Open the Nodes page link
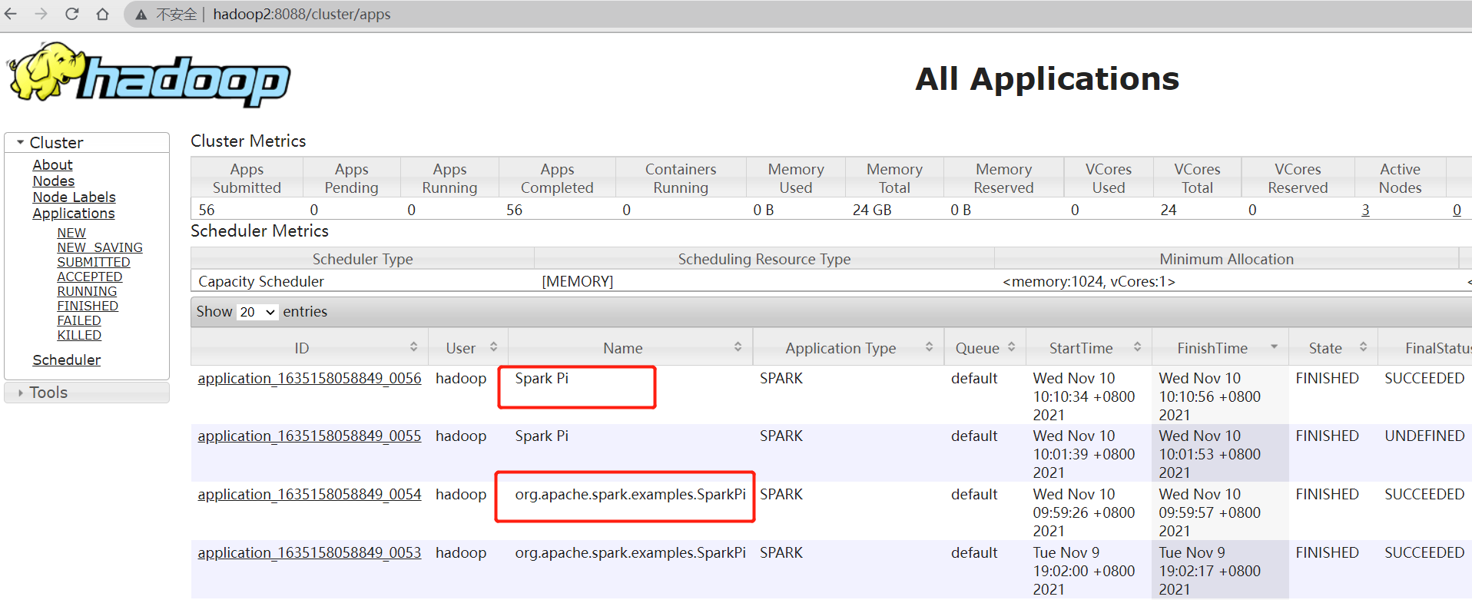This screenshot has width=1472, height=600. 53,181
